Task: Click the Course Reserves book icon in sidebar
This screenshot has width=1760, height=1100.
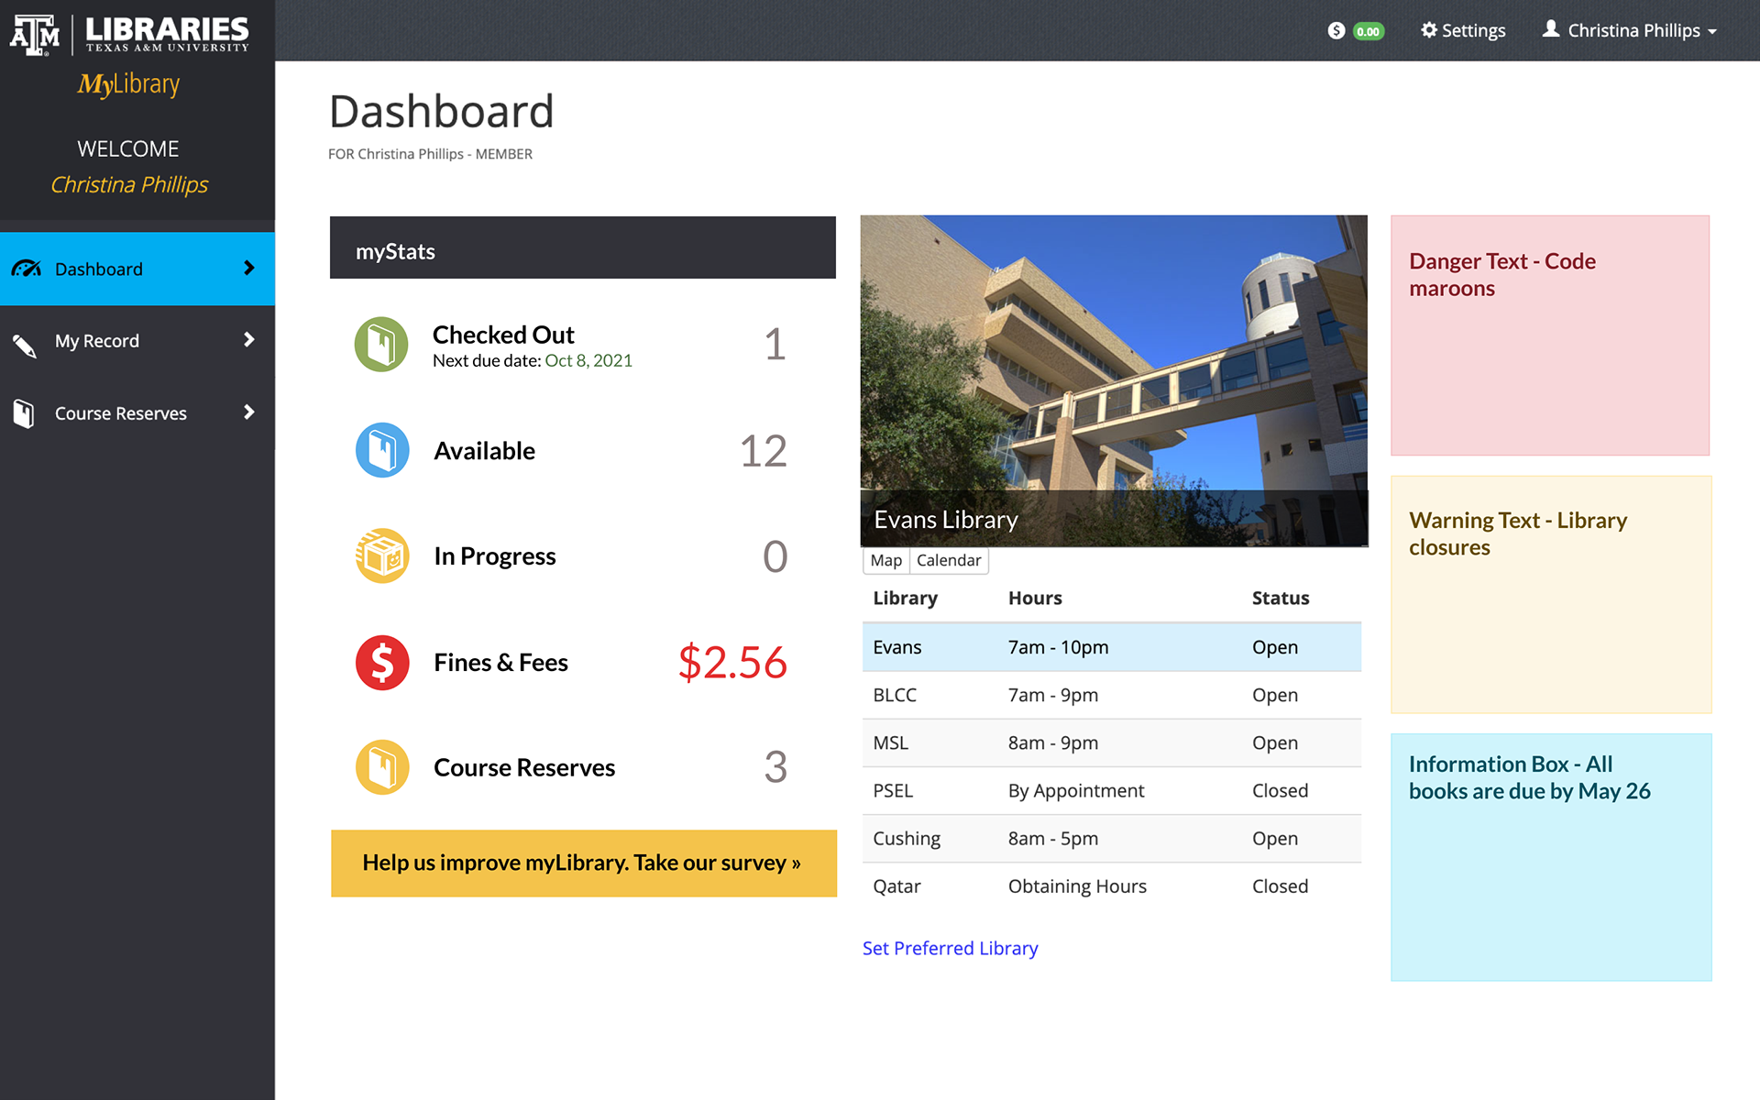Action: click(x=24, y=413)
